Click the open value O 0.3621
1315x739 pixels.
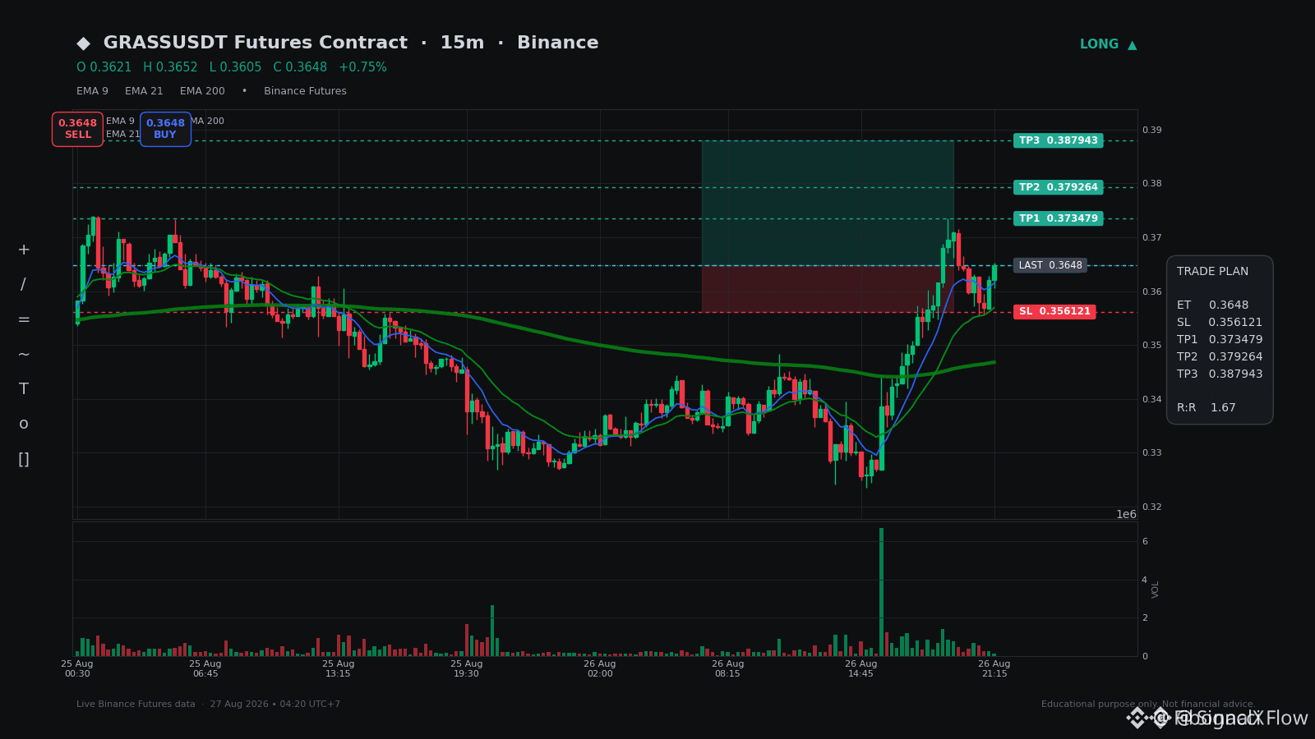tap(104, 67)
